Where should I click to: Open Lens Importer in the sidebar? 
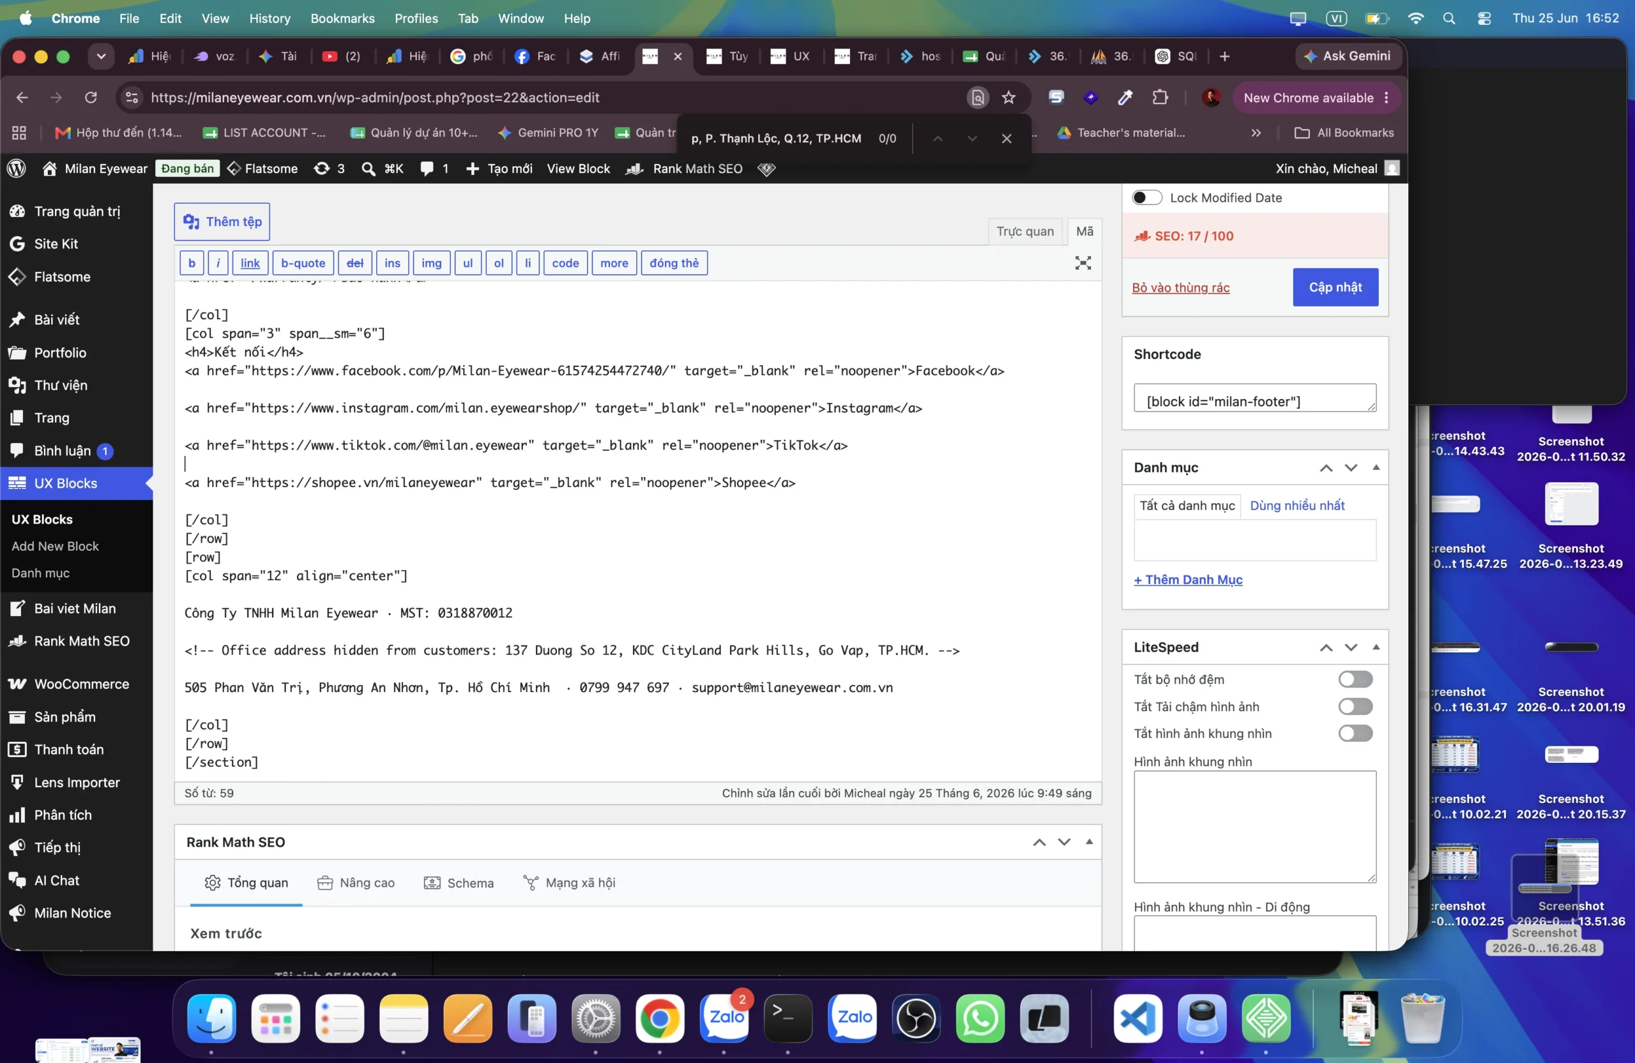76,782
